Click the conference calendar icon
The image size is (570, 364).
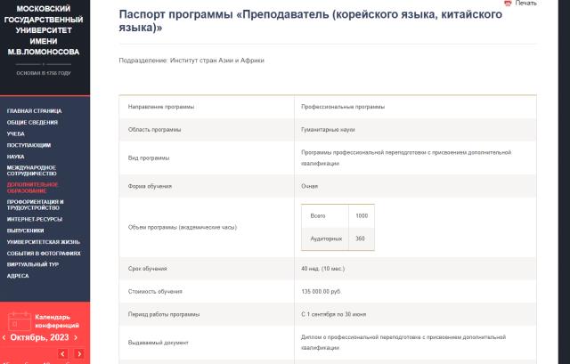(x=20, y=320)
